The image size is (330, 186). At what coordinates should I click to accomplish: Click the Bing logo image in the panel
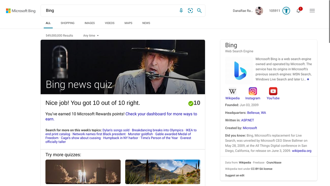(x=239, y=70)
